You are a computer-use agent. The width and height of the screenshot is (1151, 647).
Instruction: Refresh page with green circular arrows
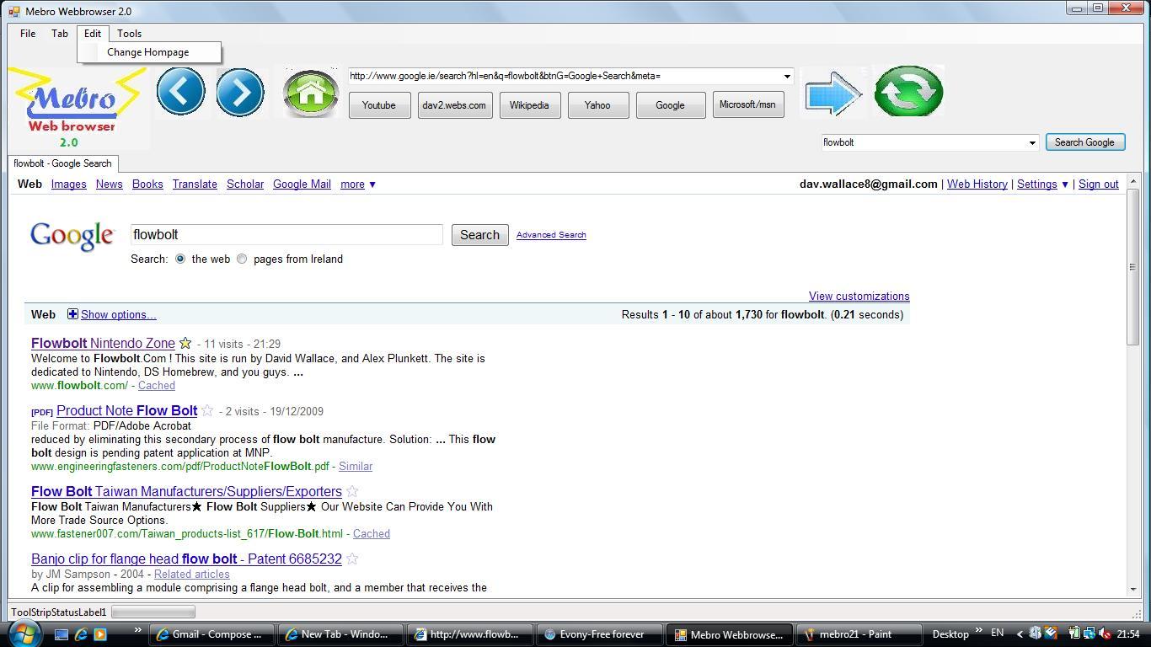(908, 91)
